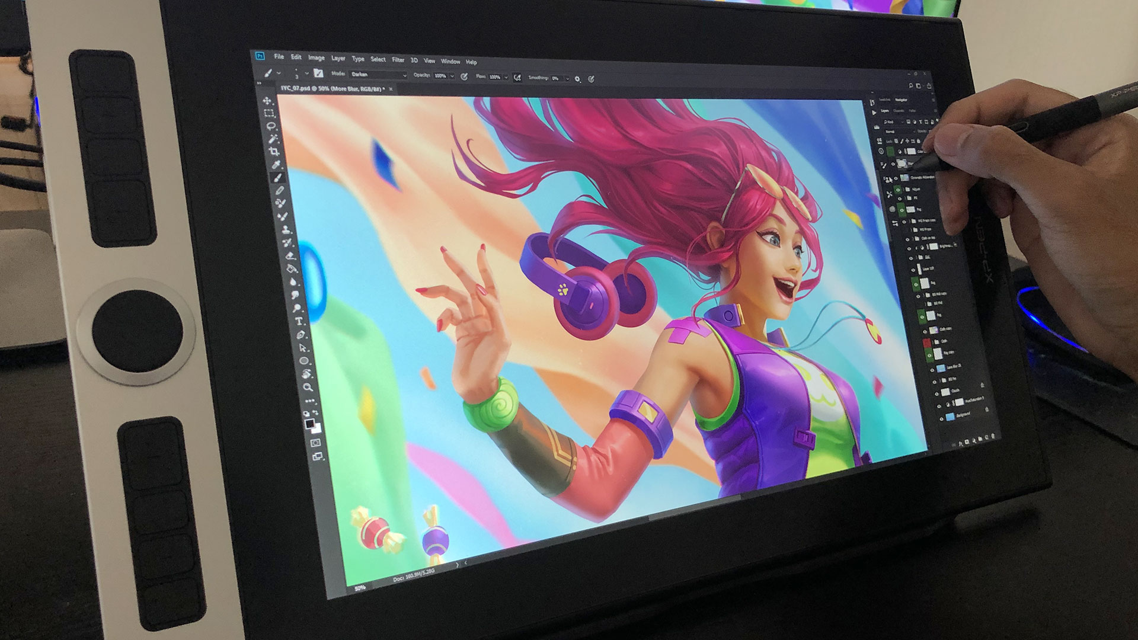This screenshot has height=640, width=1138.
Task: Select the Eyedropper tool
Action: 276,165
